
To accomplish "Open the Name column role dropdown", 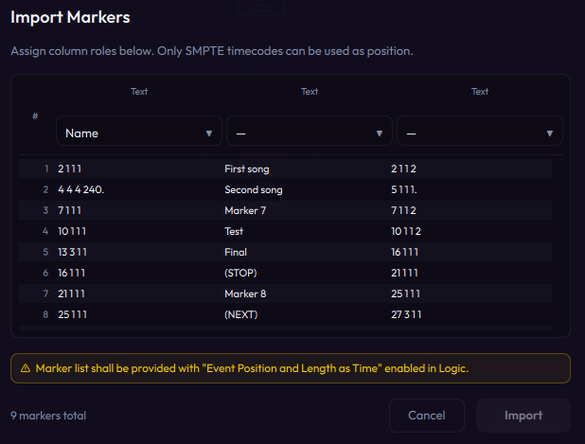I will pos(139,131).
